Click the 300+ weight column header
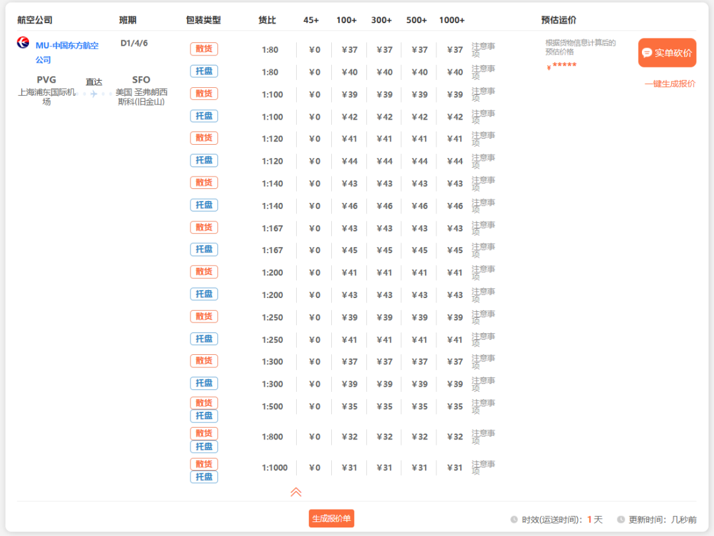This screenshot has width=714, height=536. point(381,20)
